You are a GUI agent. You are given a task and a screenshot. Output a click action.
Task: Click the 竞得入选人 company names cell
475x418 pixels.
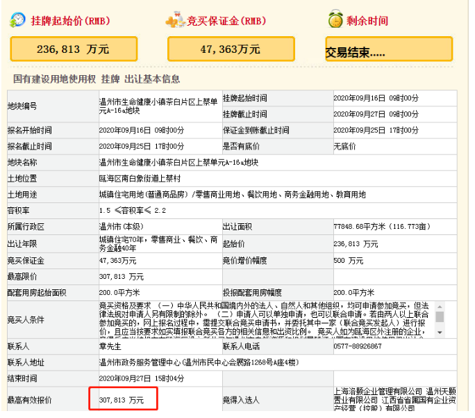point(387,399)
